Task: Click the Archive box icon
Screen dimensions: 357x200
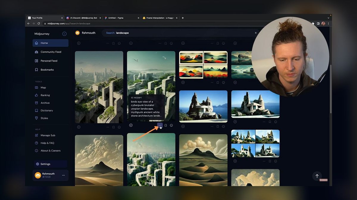Action: pyautogui.click(x=36, y=103)
